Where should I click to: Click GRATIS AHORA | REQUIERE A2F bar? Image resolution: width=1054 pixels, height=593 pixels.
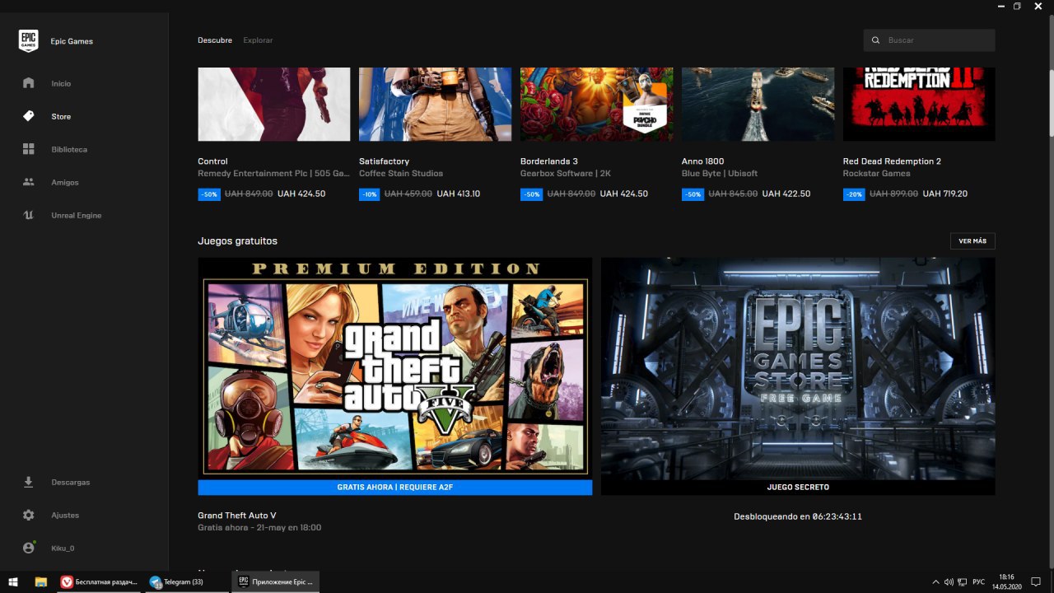point(395,488)
